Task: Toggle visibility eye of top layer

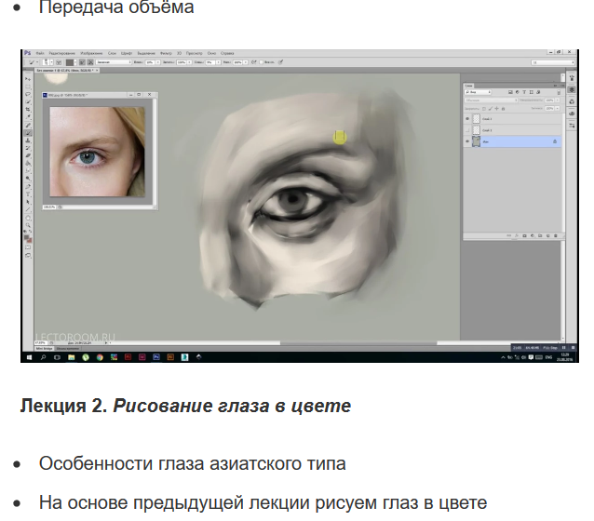Action: pyautogui.click(x=467, y=119)
